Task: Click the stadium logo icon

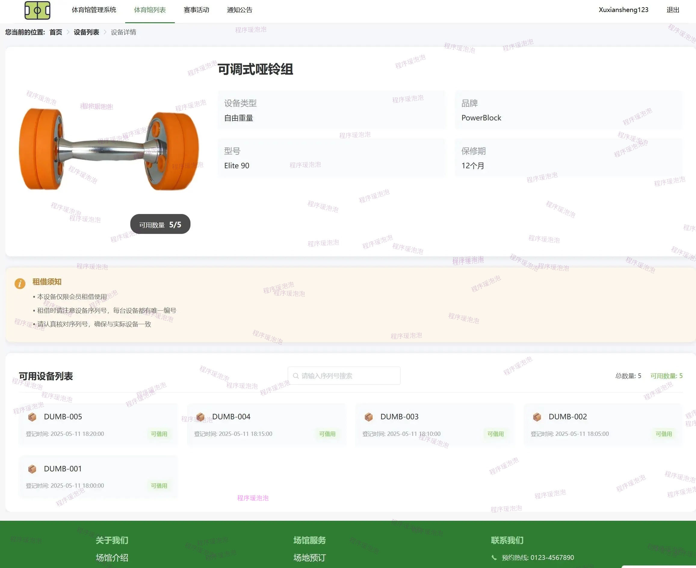Action: tap(37, 10)
